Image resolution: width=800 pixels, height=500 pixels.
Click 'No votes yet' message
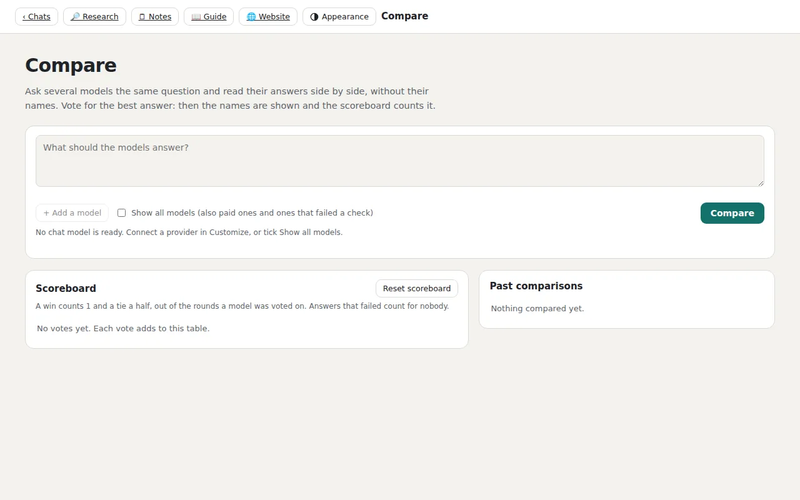(x=123, y=329)
